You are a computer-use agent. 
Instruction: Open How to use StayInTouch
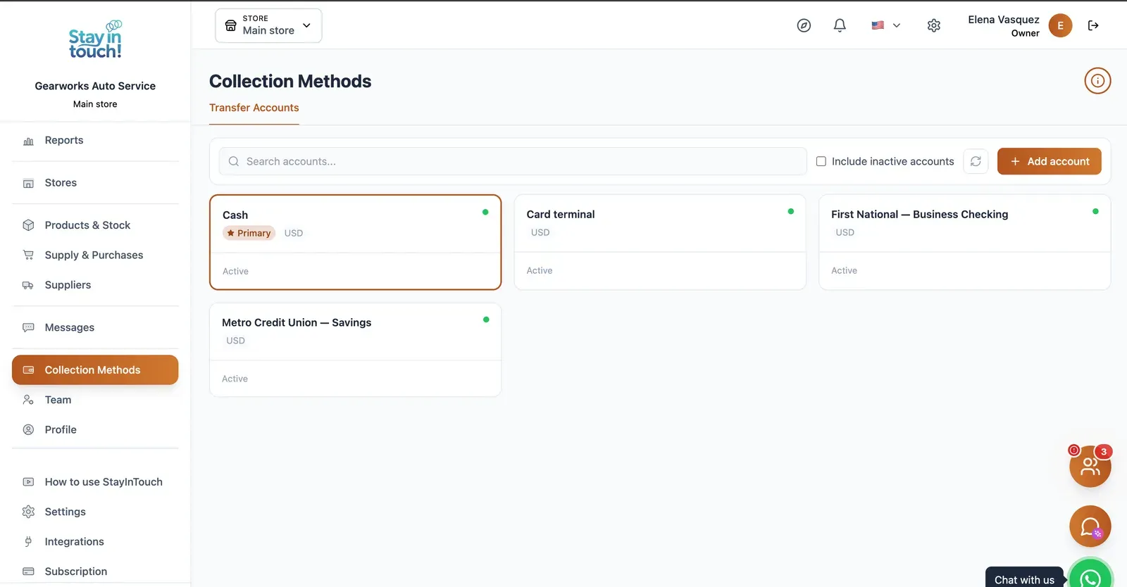[95, 482]
